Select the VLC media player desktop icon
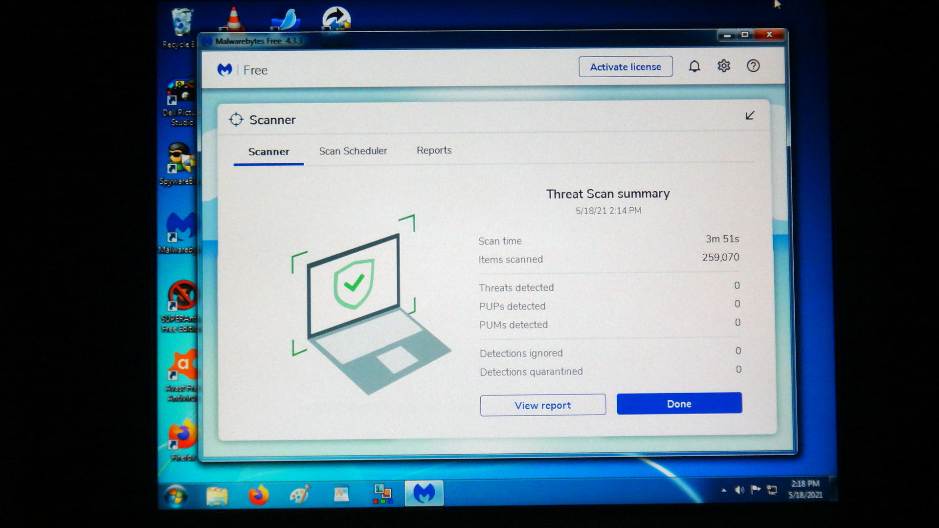This screenshot has width=939, height=528. (x=234, y=20)
